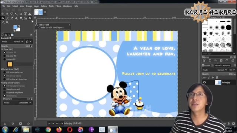Open the File menu
Screen dimensions: 237x133
pyautogui.click(x=3, y=6)
